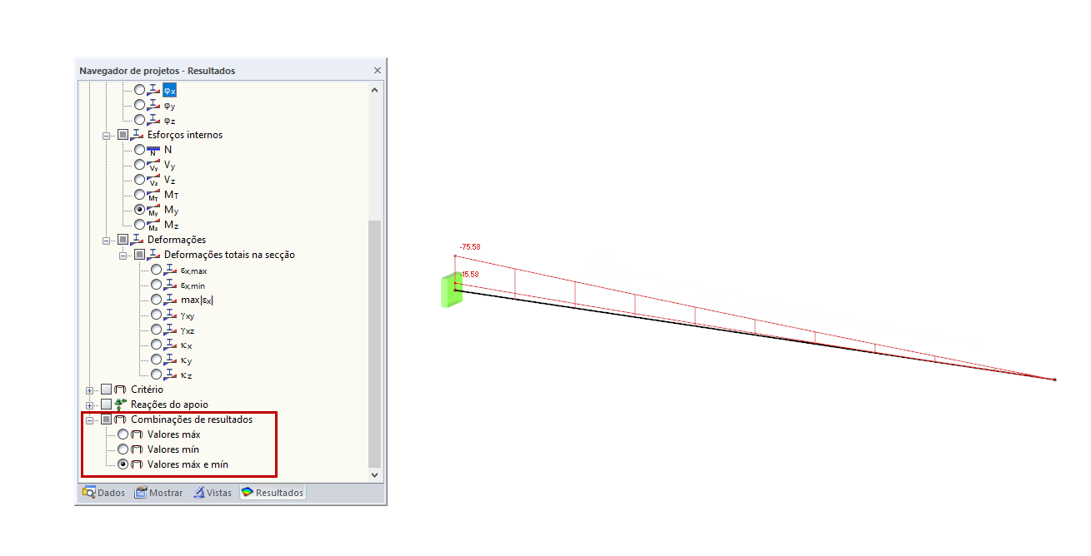Select the εx,max strain radio button
Image resolution: width=1091 pixels, height=556 pixels.
coord(156,270)
